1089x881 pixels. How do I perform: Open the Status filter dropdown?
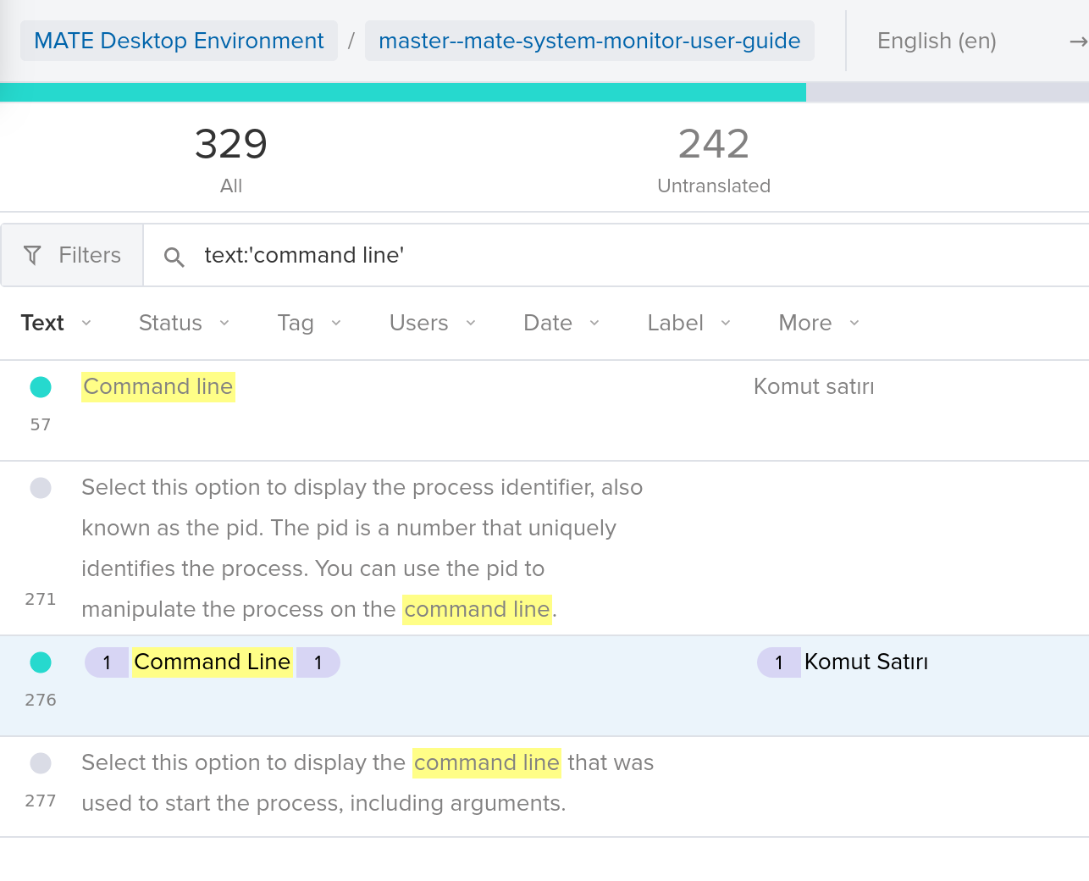(x=183, y=323)
